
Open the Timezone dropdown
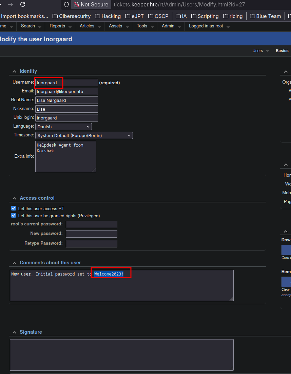84,135
